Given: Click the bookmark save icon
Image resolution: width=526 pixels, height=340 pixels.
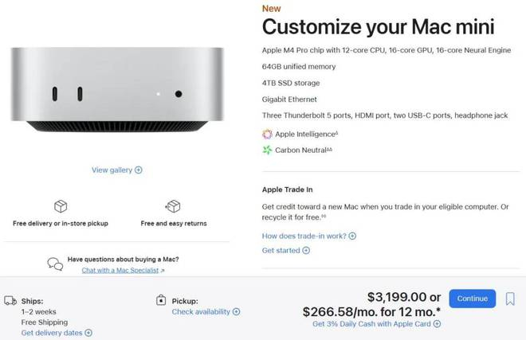Looking at the screenshot, I should point(511,299).
